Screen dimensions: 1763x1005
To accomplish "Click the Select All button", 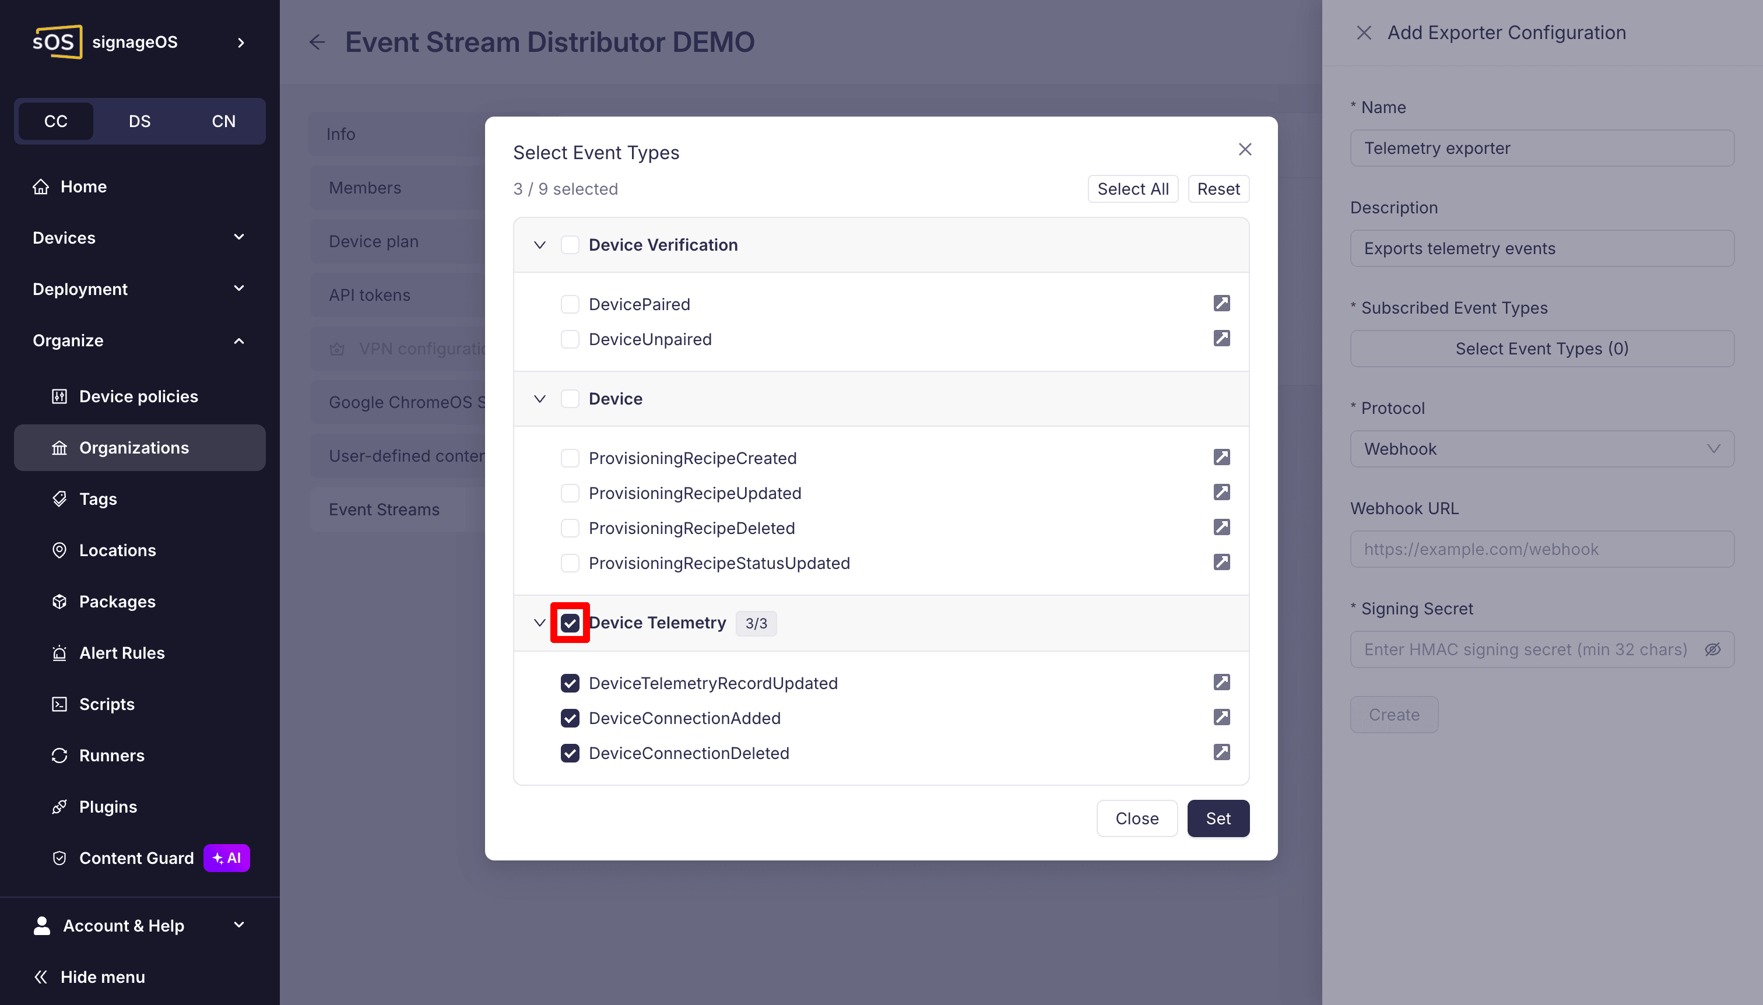I will [1133, 189].
